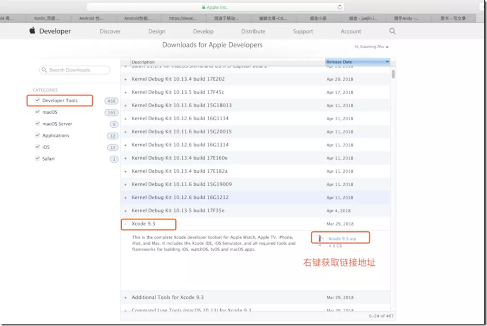
Task: Toggle the Applications category checkbox
Action: pyautogui.click(x=37, y=135)
